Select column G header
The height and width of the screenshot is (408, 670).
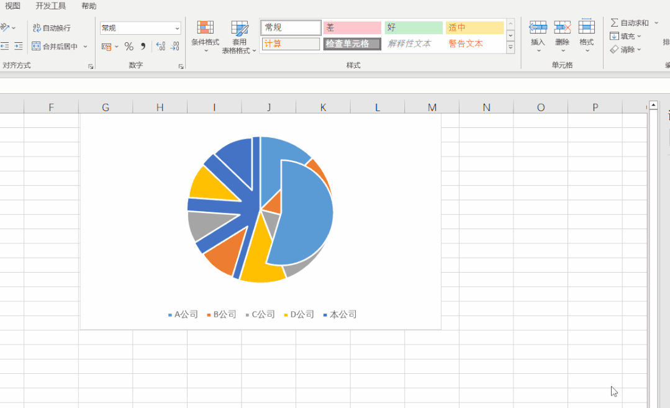[106, 107]
